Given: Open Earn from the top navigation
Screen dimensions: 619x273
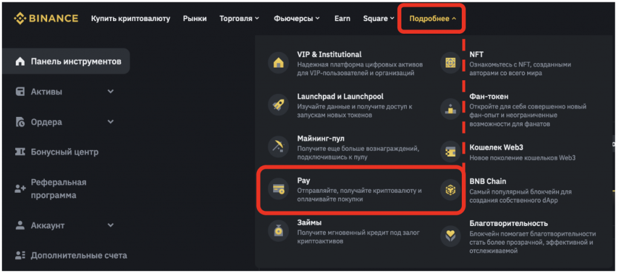Looking at the screenshot, I should 342,18.
